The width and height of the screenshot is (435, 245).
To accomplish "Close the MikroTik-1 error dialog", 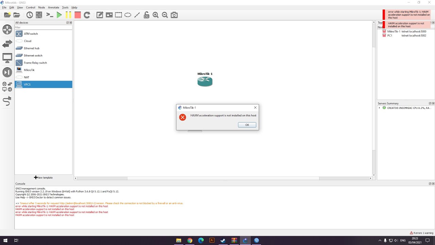I will pos(255,108).
